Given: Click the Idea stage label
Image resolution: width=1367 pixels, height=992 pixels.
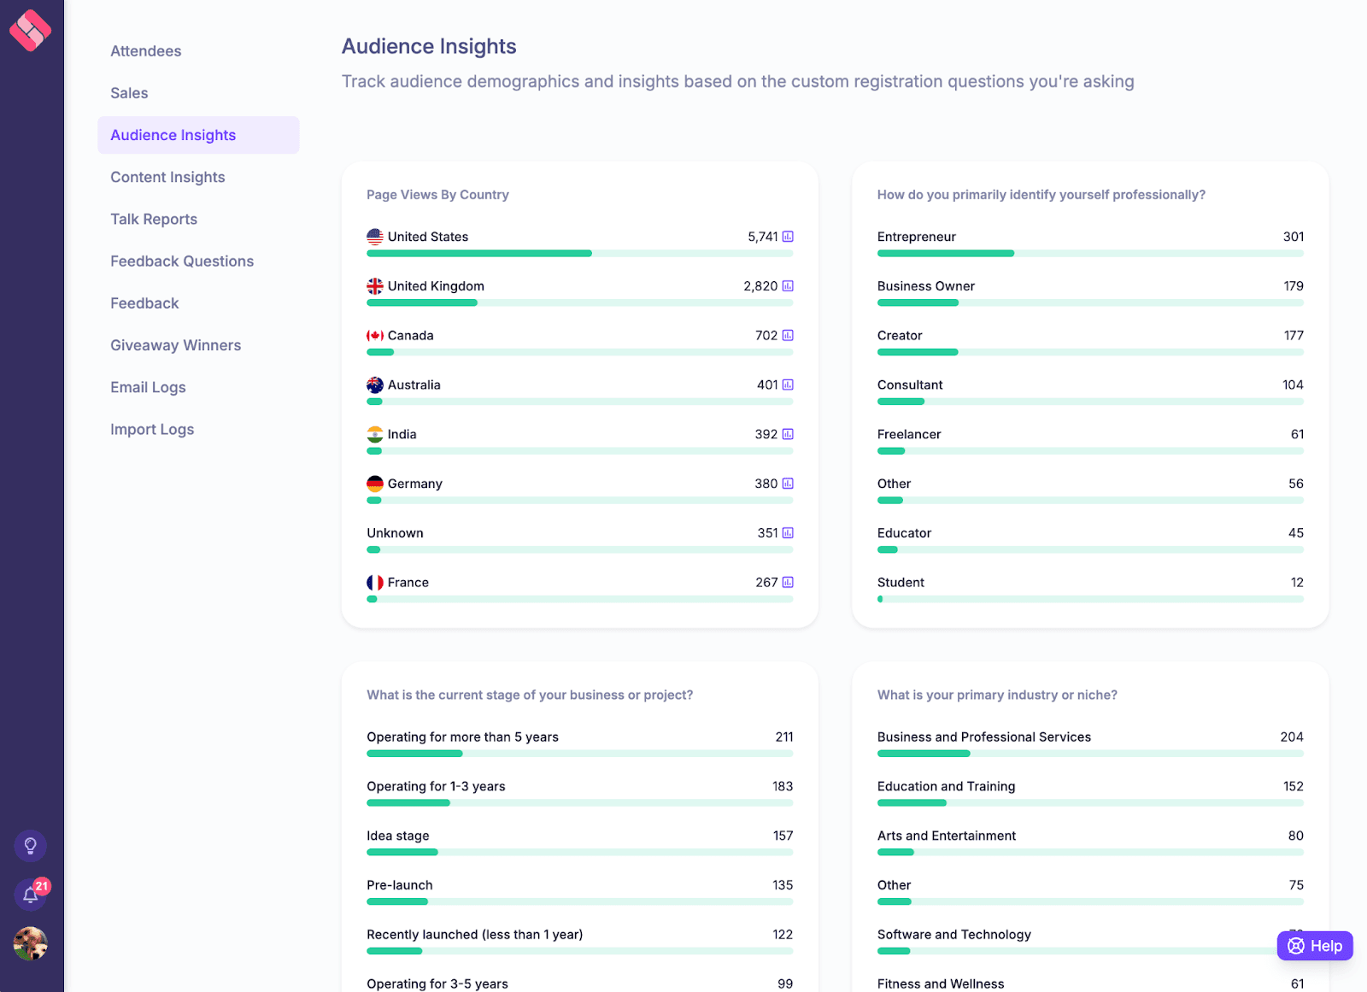Looking at the screenshot, I should pyautogui.click(x=398, y=836).
